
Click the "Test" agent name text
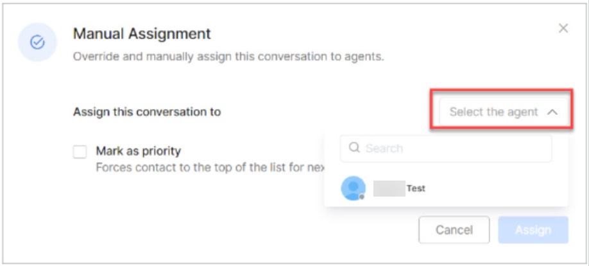(416, 188)
